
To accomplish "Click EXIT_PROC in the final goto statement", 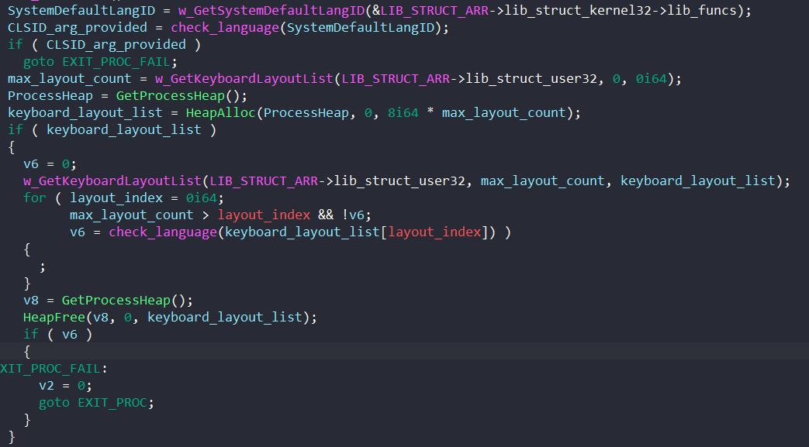I will coord(112,402).
